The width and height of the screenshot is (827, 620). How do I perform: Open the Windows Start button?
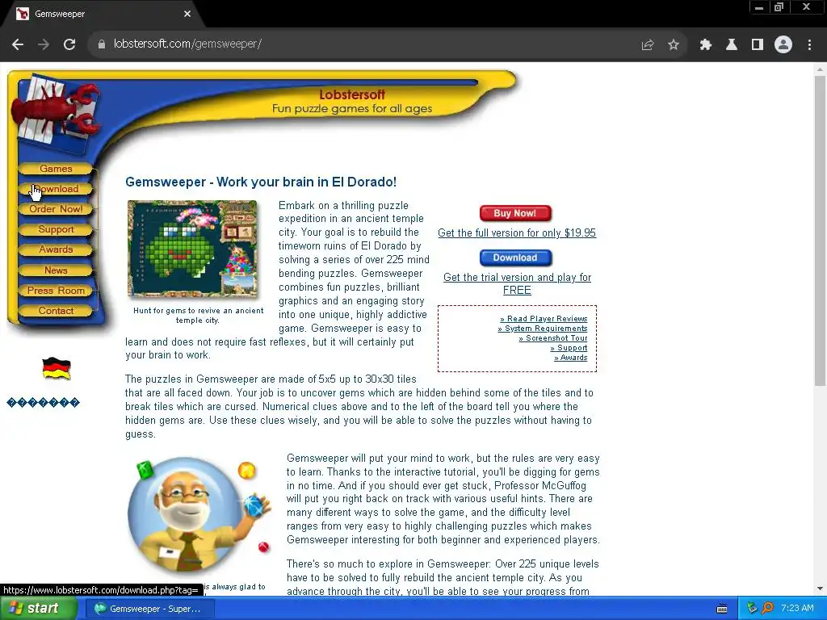(x=38, y=609)
